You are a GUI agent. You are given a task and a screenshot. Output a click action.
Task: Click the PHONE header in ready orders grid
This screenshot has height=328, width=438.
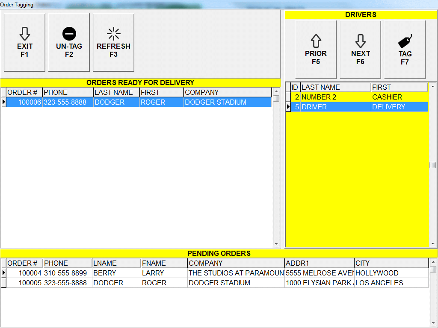pyautogui.click(x=68, y=93)
